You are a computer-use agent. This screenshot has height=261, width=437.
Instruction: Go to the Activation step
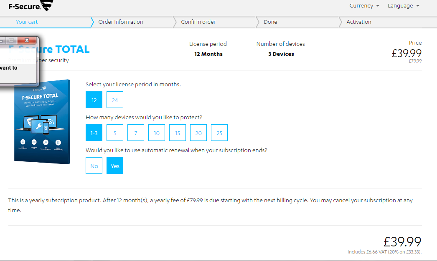coord(359,22)
